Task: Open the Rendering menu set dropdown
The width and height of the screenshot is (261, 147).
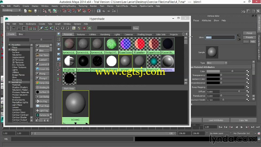Action: (11, 10)
